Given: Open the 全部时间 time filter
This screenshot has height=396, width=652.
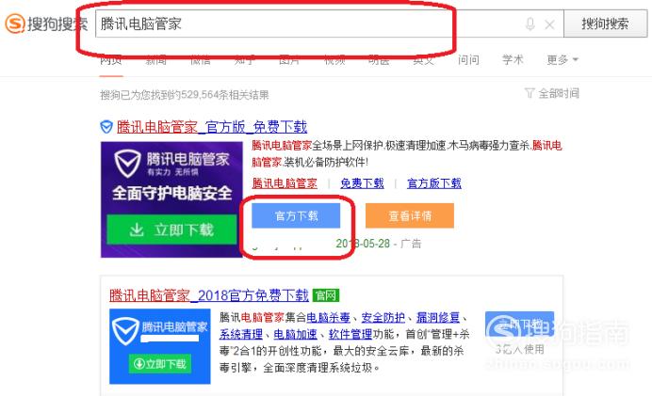Looking at the screenshot, I should click(552, 93).
